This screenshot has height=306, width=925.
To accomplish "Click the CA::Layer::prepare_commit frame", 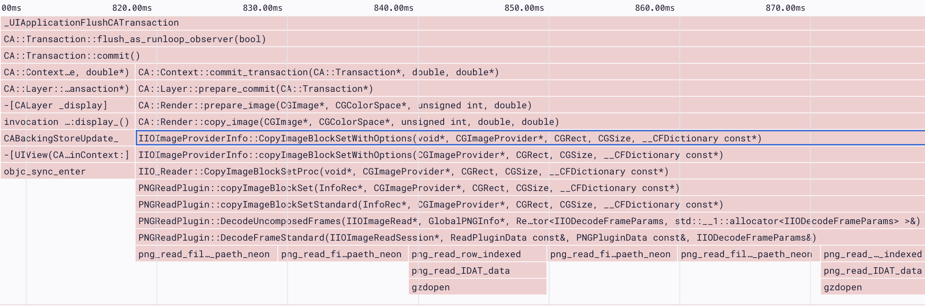I will pos(256,89).
